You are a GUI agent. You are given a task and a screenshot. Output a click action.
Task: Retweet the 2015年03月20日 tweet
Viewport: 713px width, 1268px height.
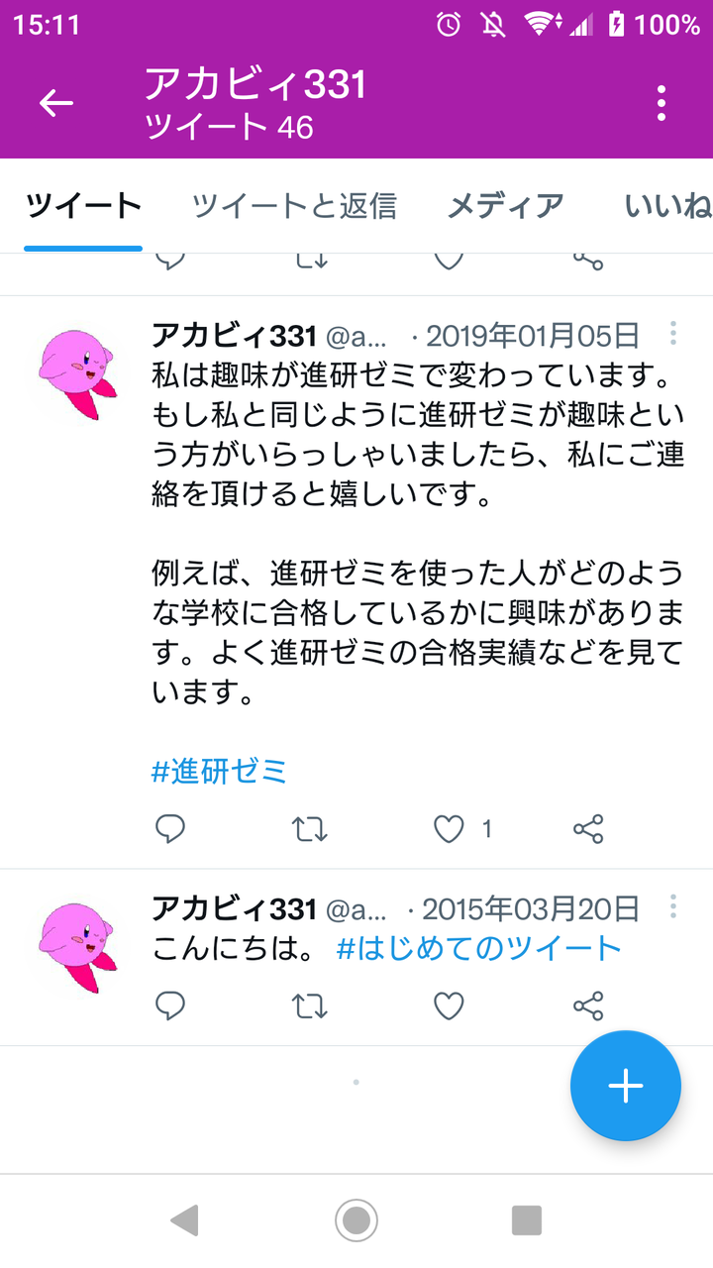coord(310,1006)
